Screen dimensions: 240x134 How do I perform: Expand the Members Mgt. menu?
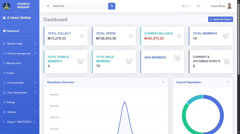pos(20,44)
